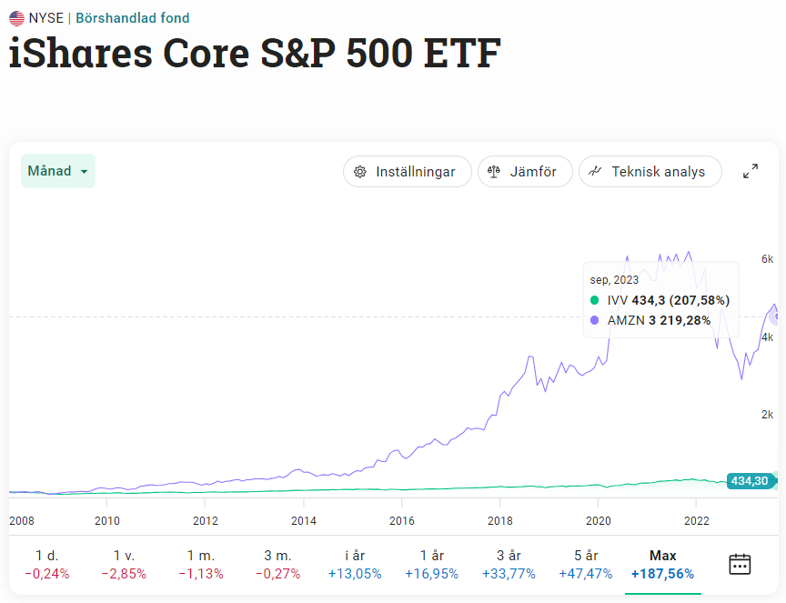786x603 pixels.
Task: Show the i år performance period
Action: (x=356, y=564)
